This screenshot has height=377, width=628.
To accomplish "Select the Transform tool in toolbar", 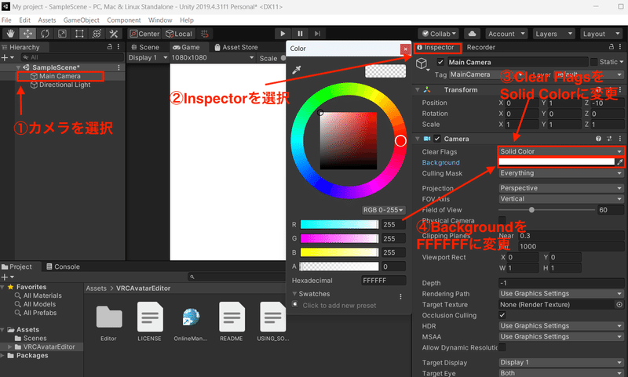I will 97,34.
